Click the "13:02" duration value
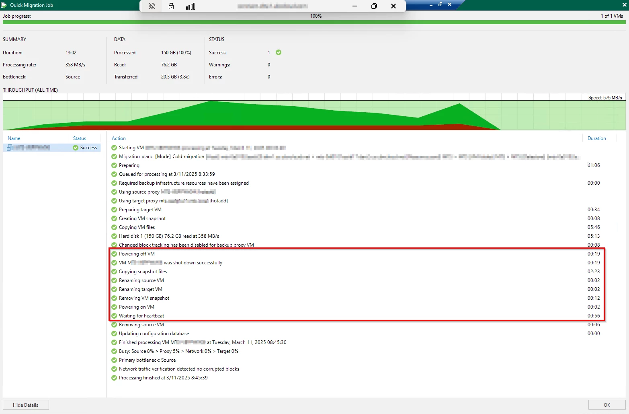The width and height of the screenshot is (629, 414). coord(71,53)
